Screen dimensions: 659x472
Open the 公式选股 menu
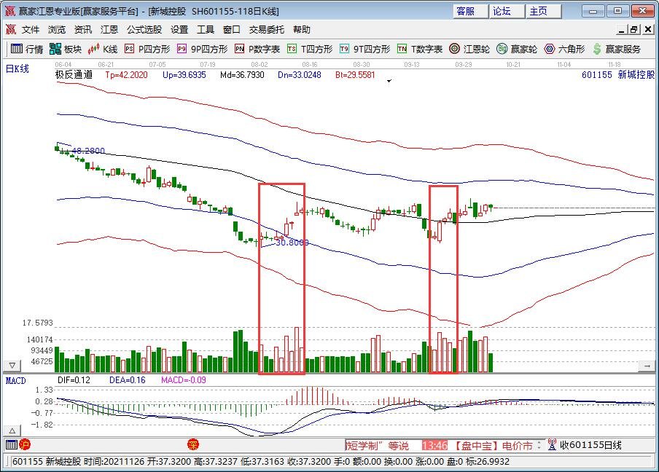[x=144, y=30]
